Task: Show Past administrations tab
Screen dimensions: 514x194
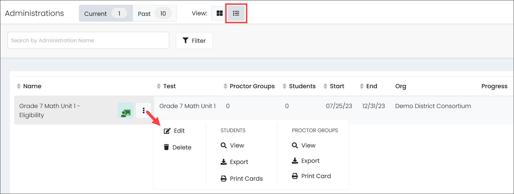Action: tap(154, 13)
